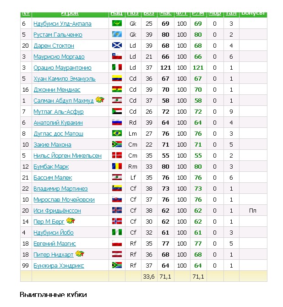Open Владимир Мартинез player link

coord(60,188)
